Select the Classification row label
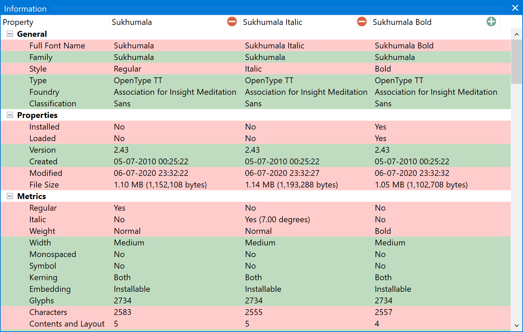This screenshot has width=523, height=332. 53,104
